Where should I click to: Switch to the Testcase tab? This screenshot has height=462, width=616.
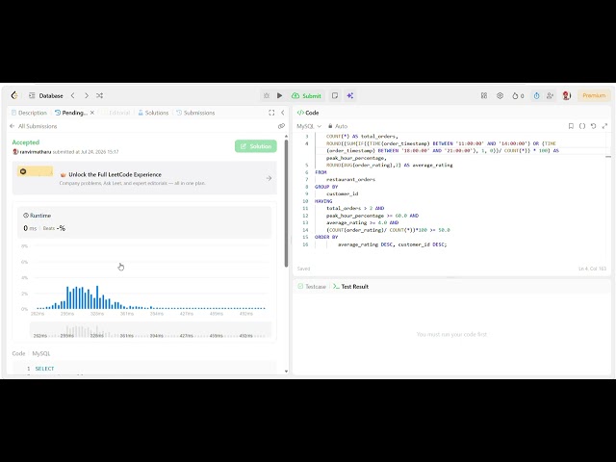[x=312, y=287]
